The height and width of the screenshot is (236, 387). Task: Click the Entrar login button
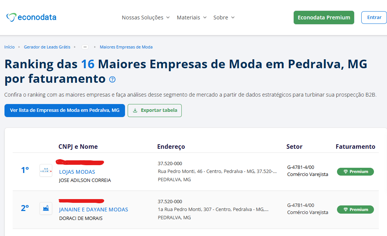tap(374, 18)
